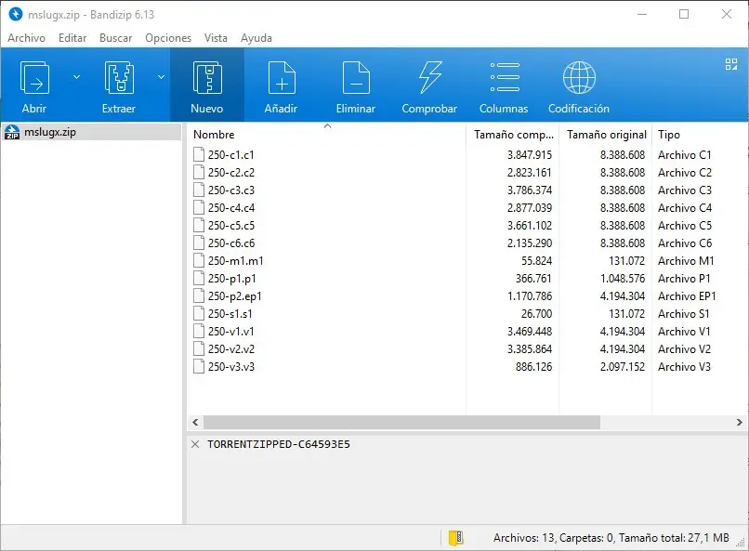Select the file 250-p1.p1
749x551 pixels.
(231, 279)
